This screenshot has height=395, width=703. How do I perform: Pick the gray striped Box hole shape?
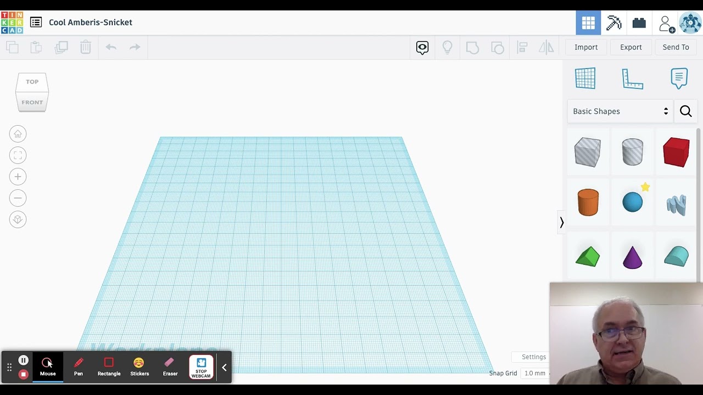588,152
